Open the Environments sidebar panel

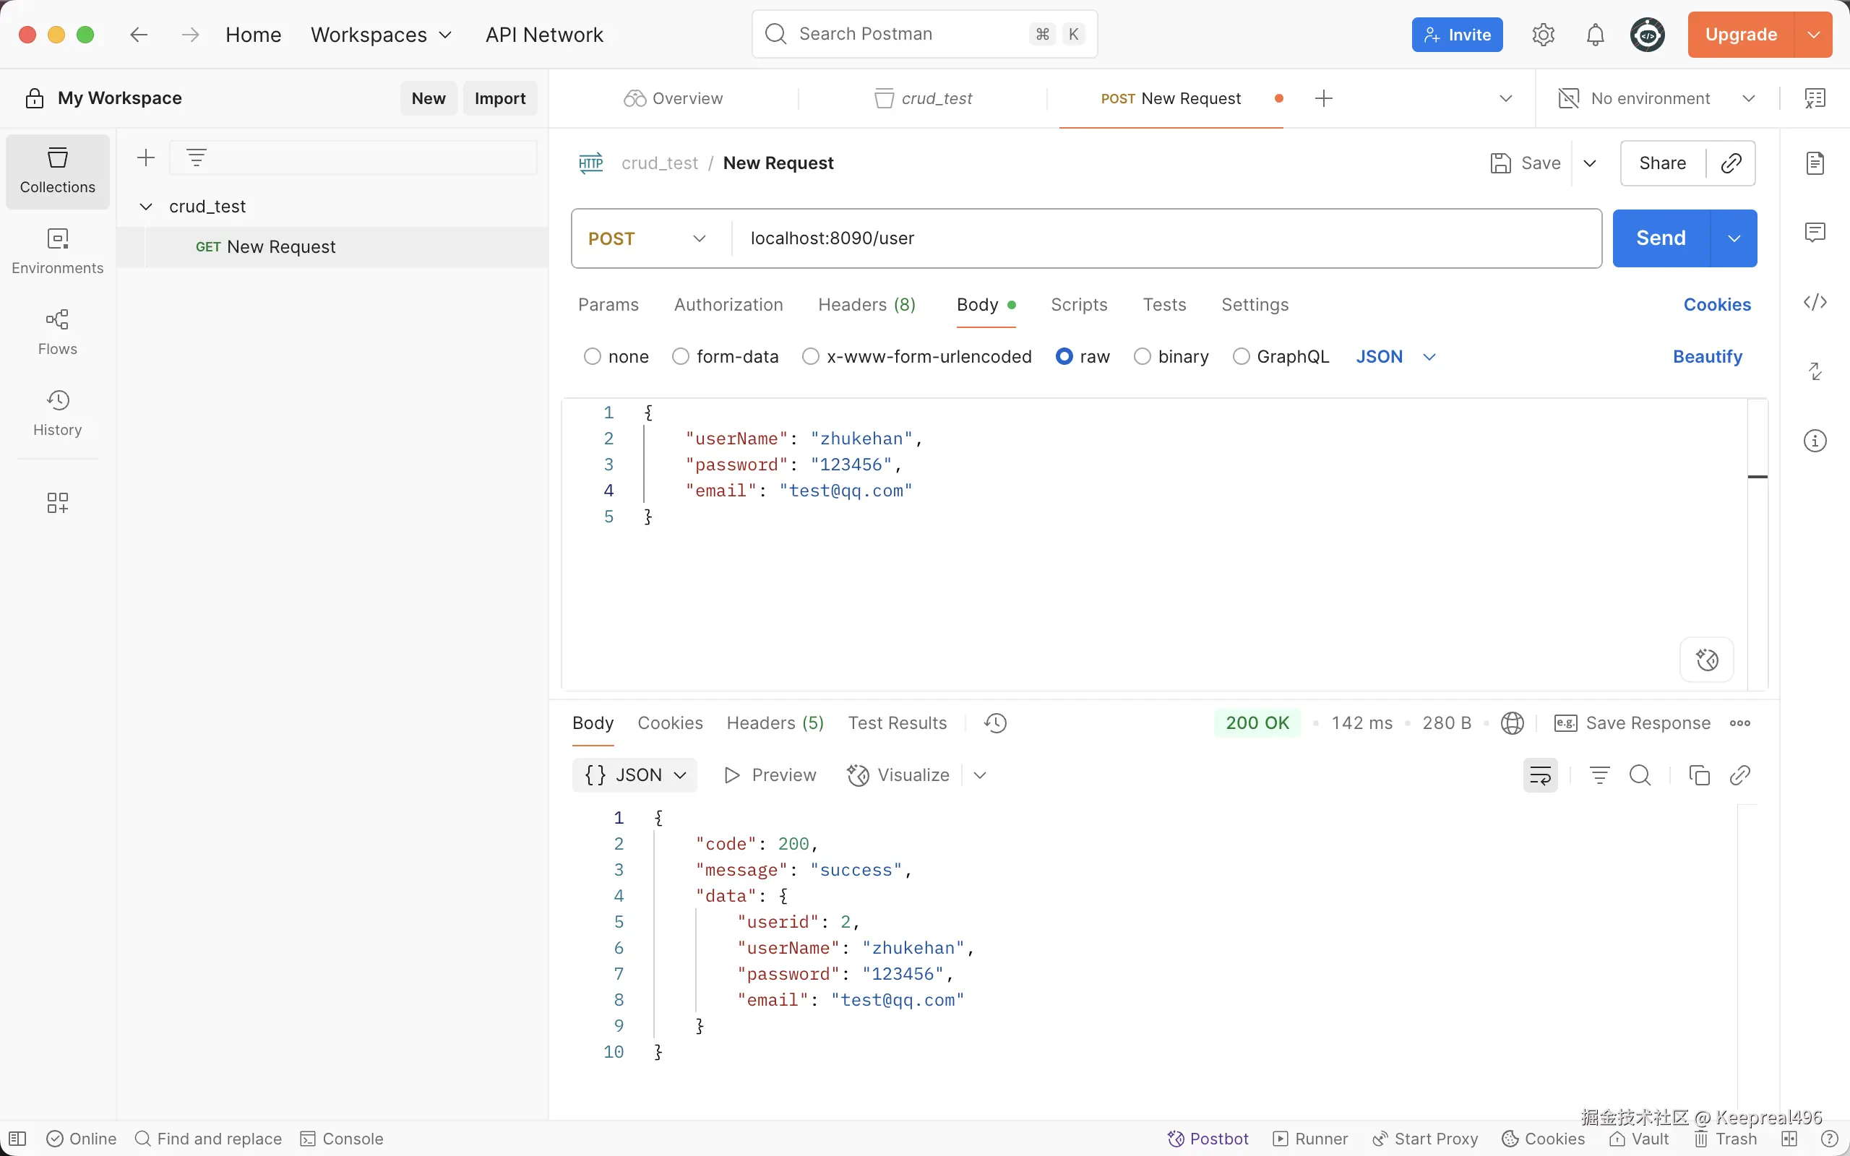click(x=57, y=250)
